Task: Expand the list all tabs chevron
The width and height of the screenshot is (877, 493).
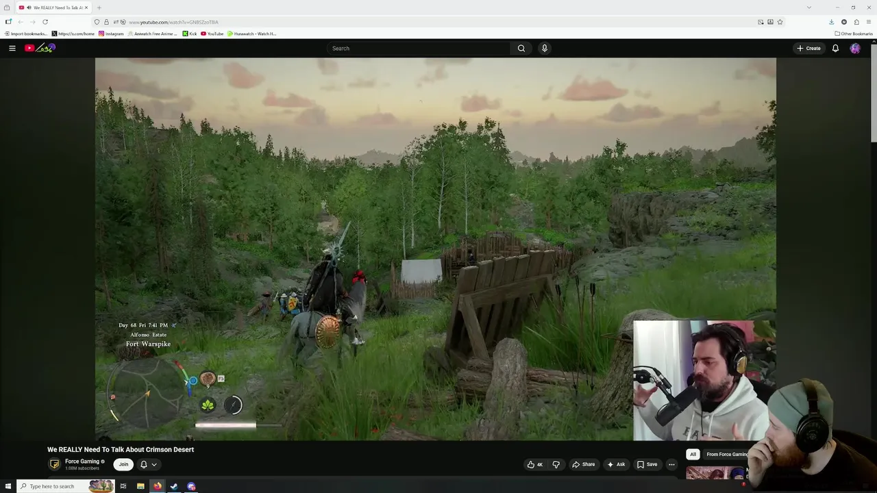Action: point(808,8)
